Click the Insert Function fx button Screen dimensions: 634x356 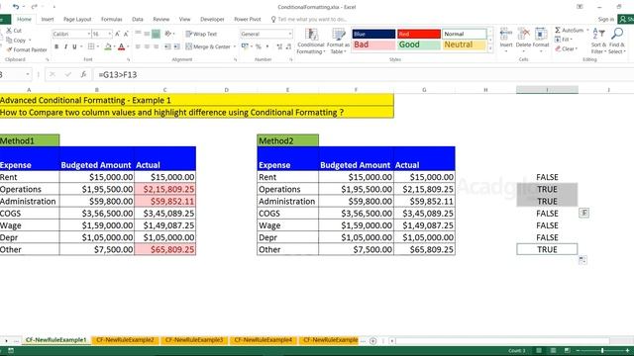point(83,75)
